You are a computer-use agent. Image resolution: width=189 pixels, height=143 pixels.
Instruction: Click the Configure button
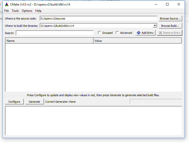pyautogui.click(x=14, y=102)
